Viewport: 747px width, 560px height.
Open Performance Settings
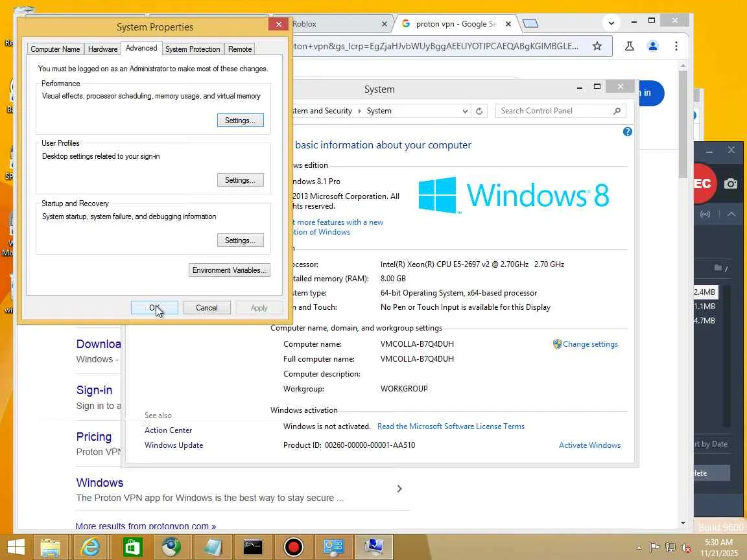coord(240,121)
